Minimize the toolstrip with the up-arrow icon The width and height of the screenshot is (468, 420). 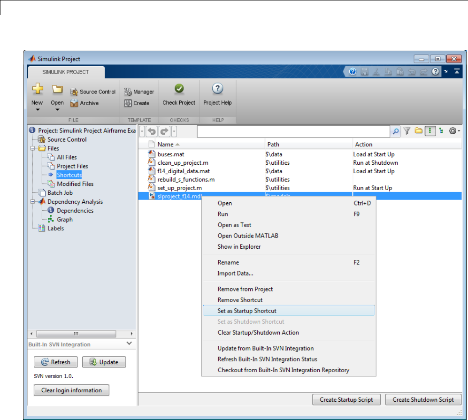coord(457,71)
